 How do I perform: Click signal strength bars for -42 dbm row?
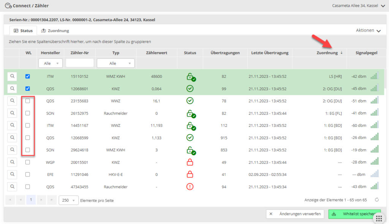(375, 76)
